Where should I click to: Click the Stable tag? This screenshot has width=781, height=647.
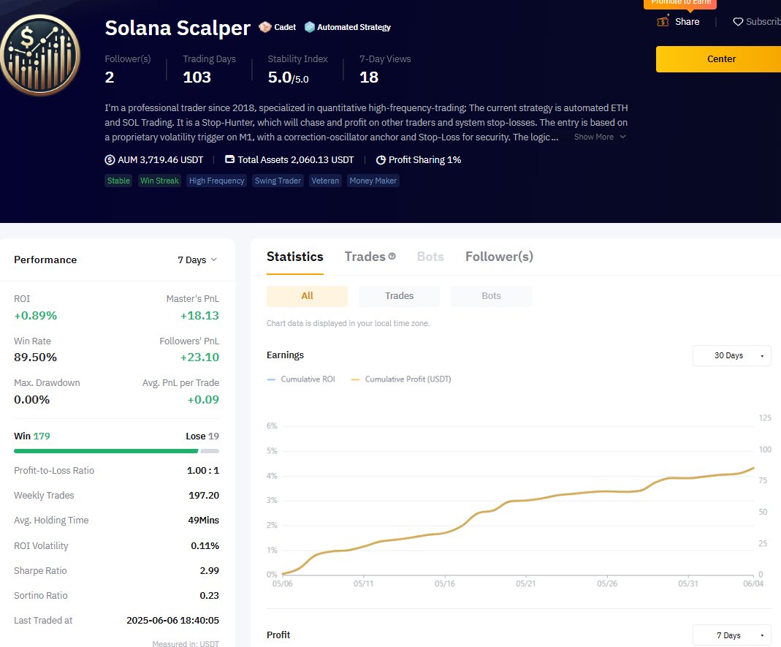(x=118, y=181)
